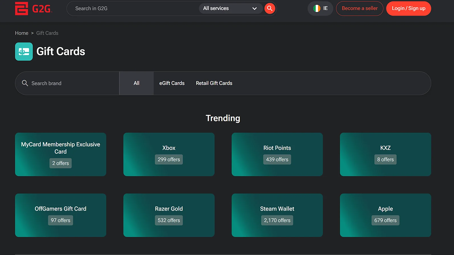Open the Steam Wallet card

(277, 215)
